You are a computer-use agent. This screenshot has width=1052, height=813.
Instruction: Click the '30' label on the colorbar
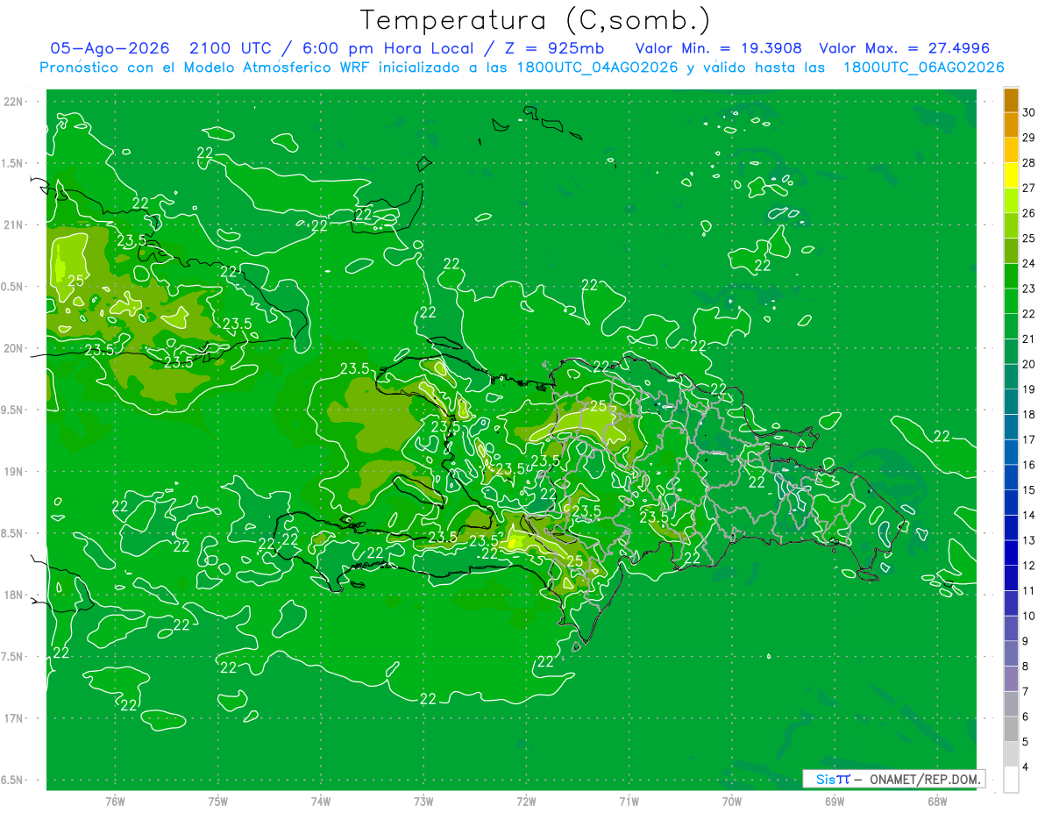tap(1029, 112)
